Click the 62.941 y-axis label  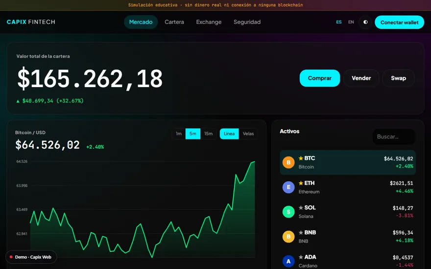coord(22,234)
